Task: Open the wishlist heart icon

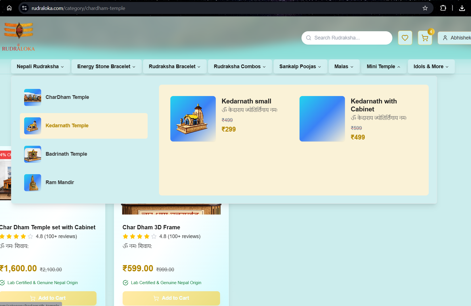Action: (x=405, y=38)
